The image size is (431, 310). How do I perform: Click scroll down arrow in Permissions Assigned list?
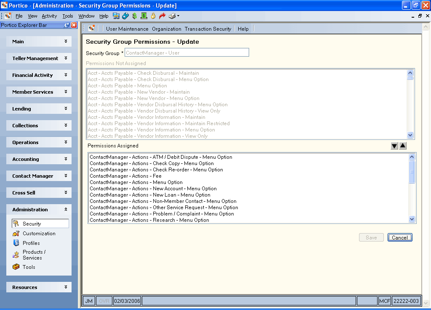click(412, 219)
